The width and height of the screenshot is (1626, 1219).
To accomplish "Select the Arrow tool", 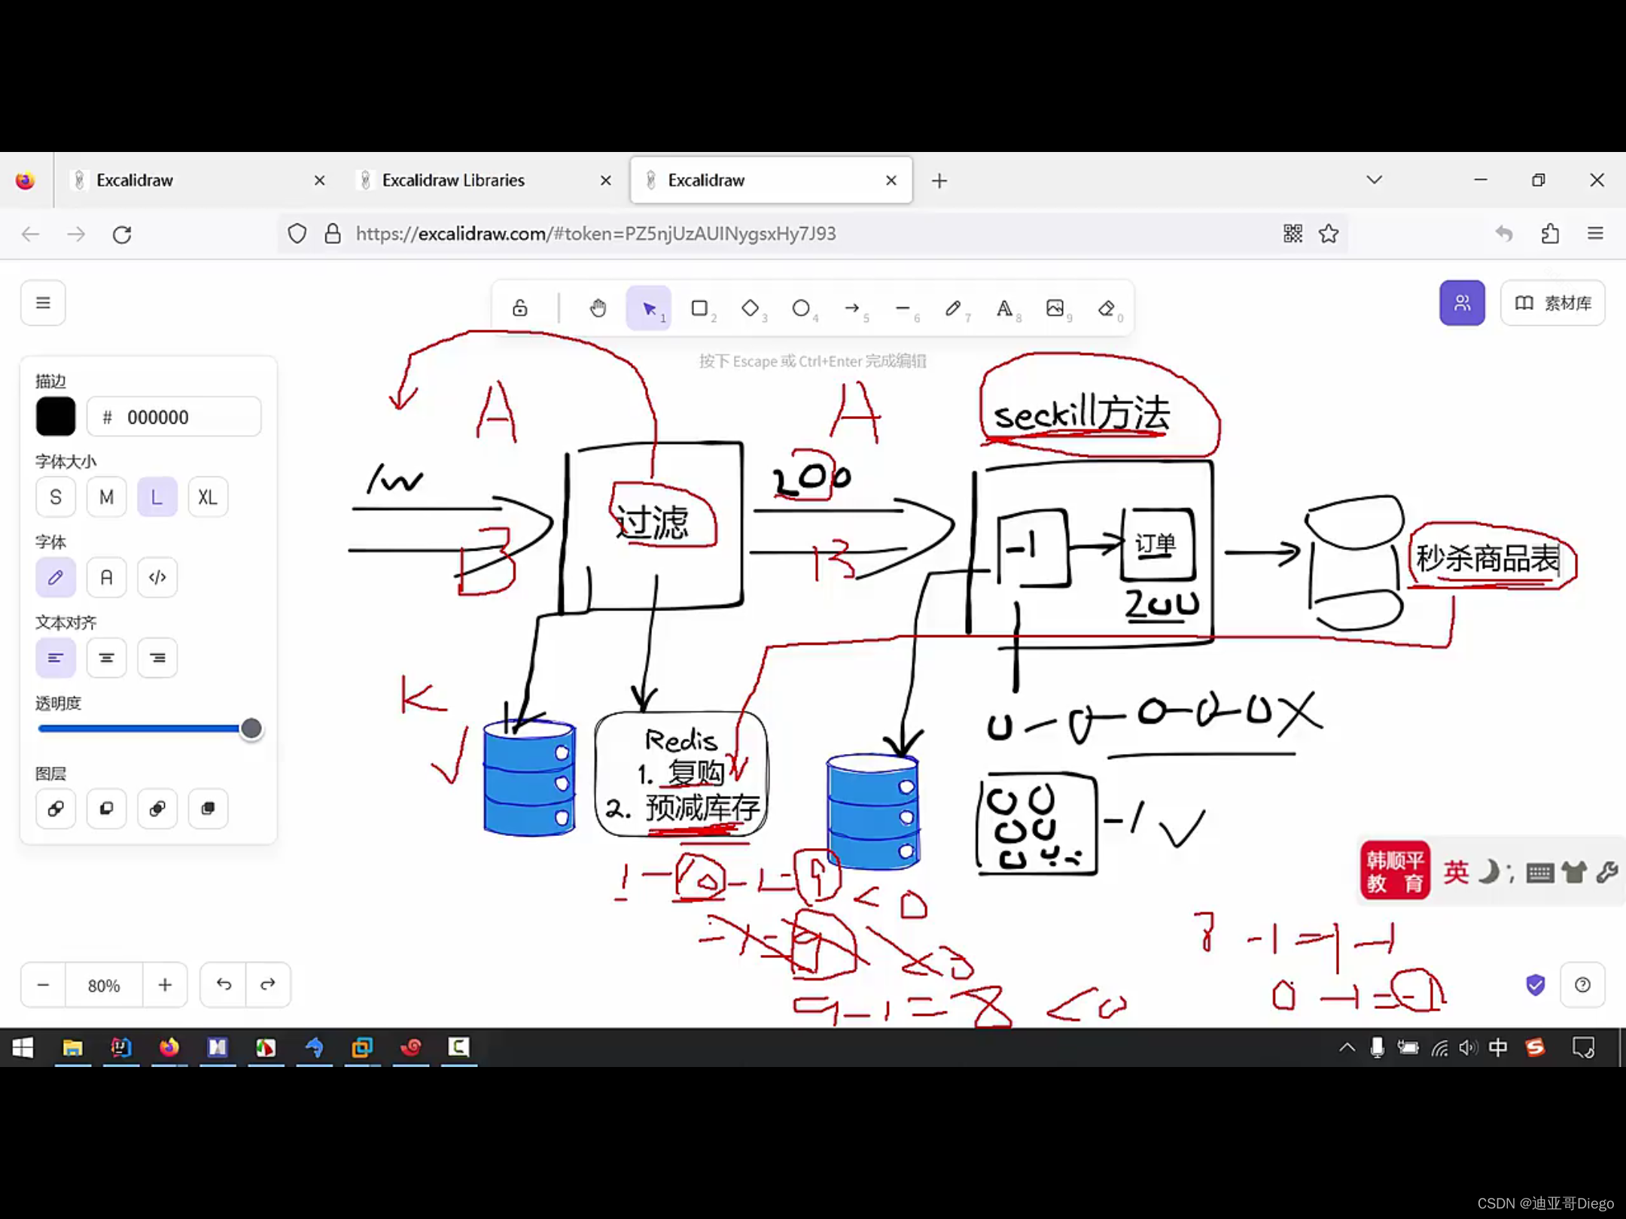I will (x=851, y=308).
